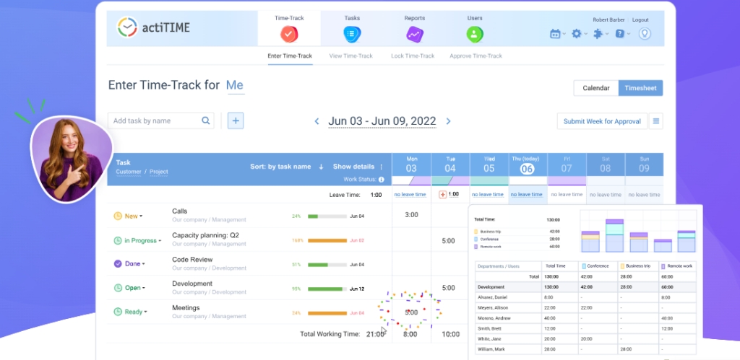Open the Reports section icon
The width and height of the screenshot is (740, 360).
point(414,34)
